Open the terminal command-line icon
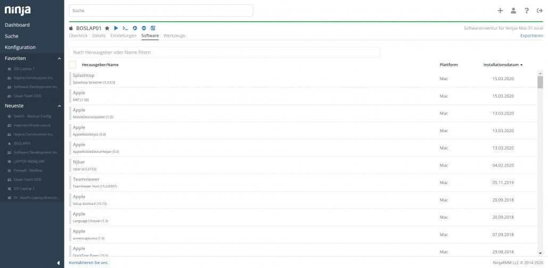The image size is (548, 268). pos(125,28)
